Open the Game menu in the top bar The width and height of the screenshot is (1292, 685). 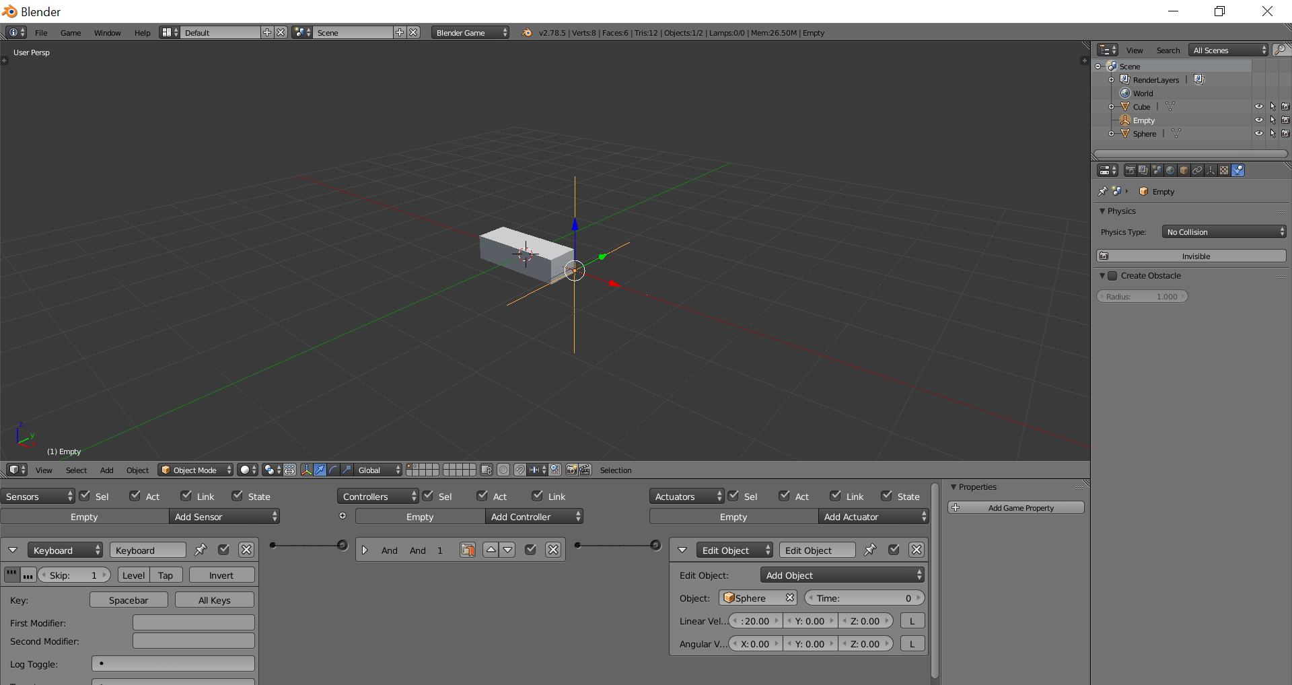[x=71, y=32]
